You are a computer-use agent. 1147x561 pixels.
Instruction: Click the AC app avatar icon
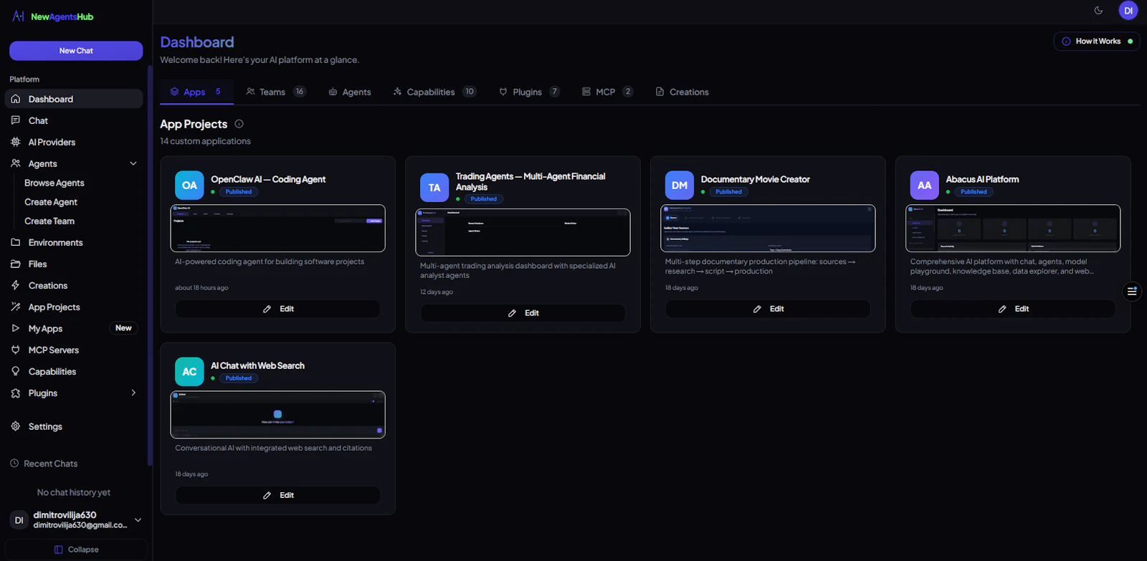[x=189, y=372]
